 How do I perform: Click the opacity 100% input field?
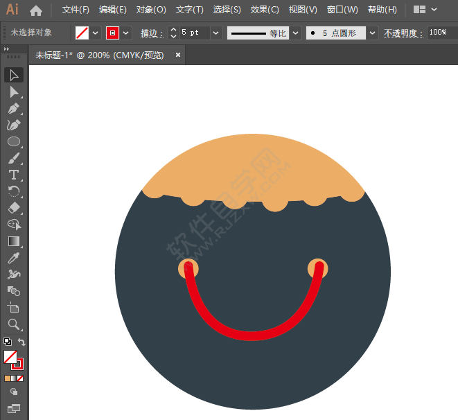pos(439,33)
